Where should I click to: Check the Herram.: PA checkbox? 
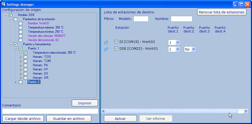coord(26,65)
